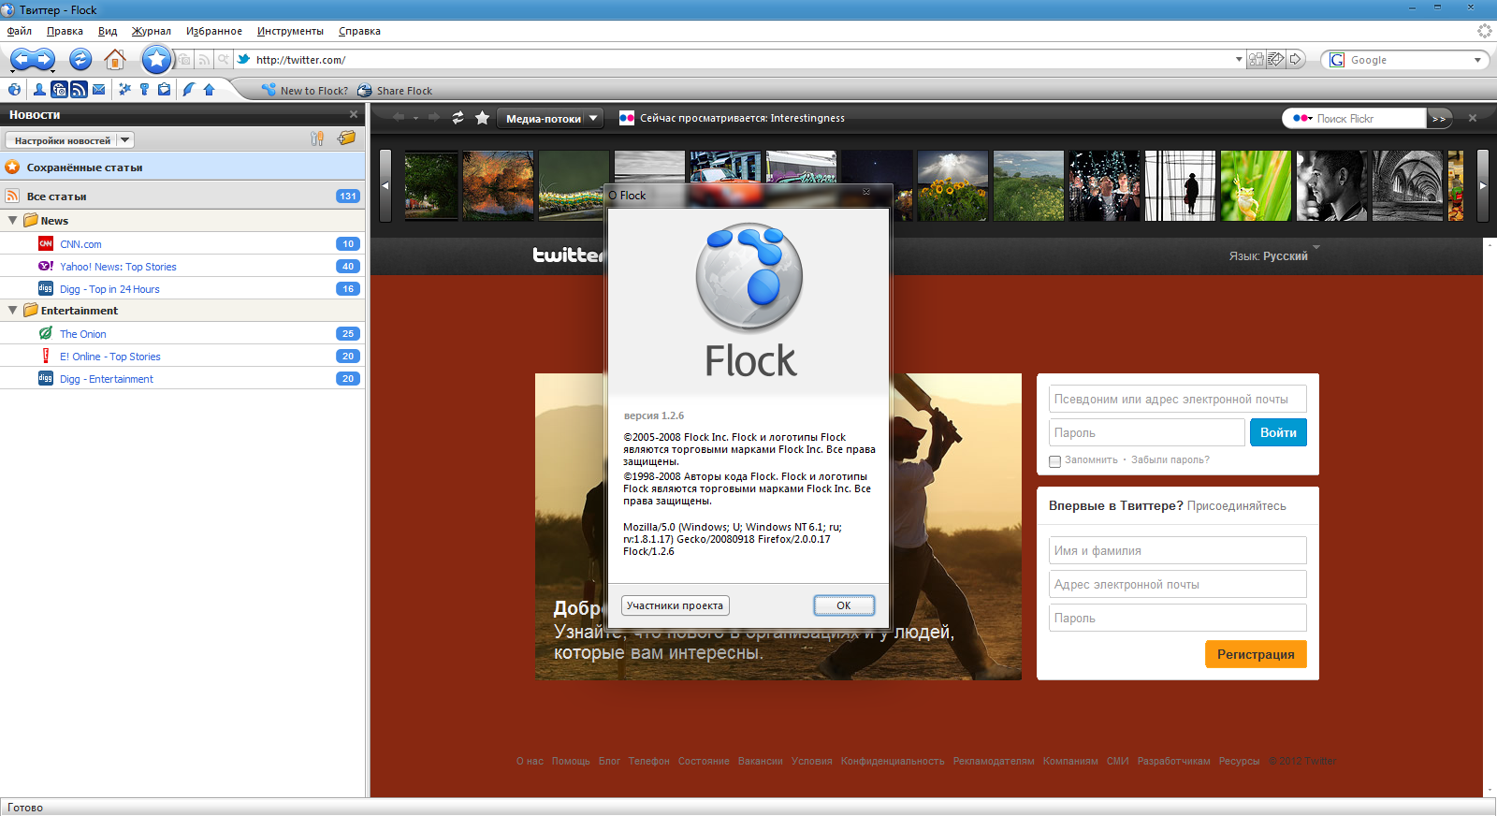The image size is (1497, 816).
Task: Click the Go arrow in address bar
Action: coord(1296,60)
